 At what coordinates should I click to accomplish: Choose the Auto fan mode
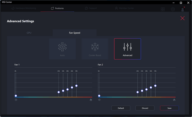point(62,49)
